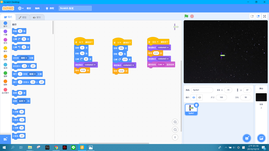Click the 移動 10 點 palette block
269x151 pixels.
(19, 31)
